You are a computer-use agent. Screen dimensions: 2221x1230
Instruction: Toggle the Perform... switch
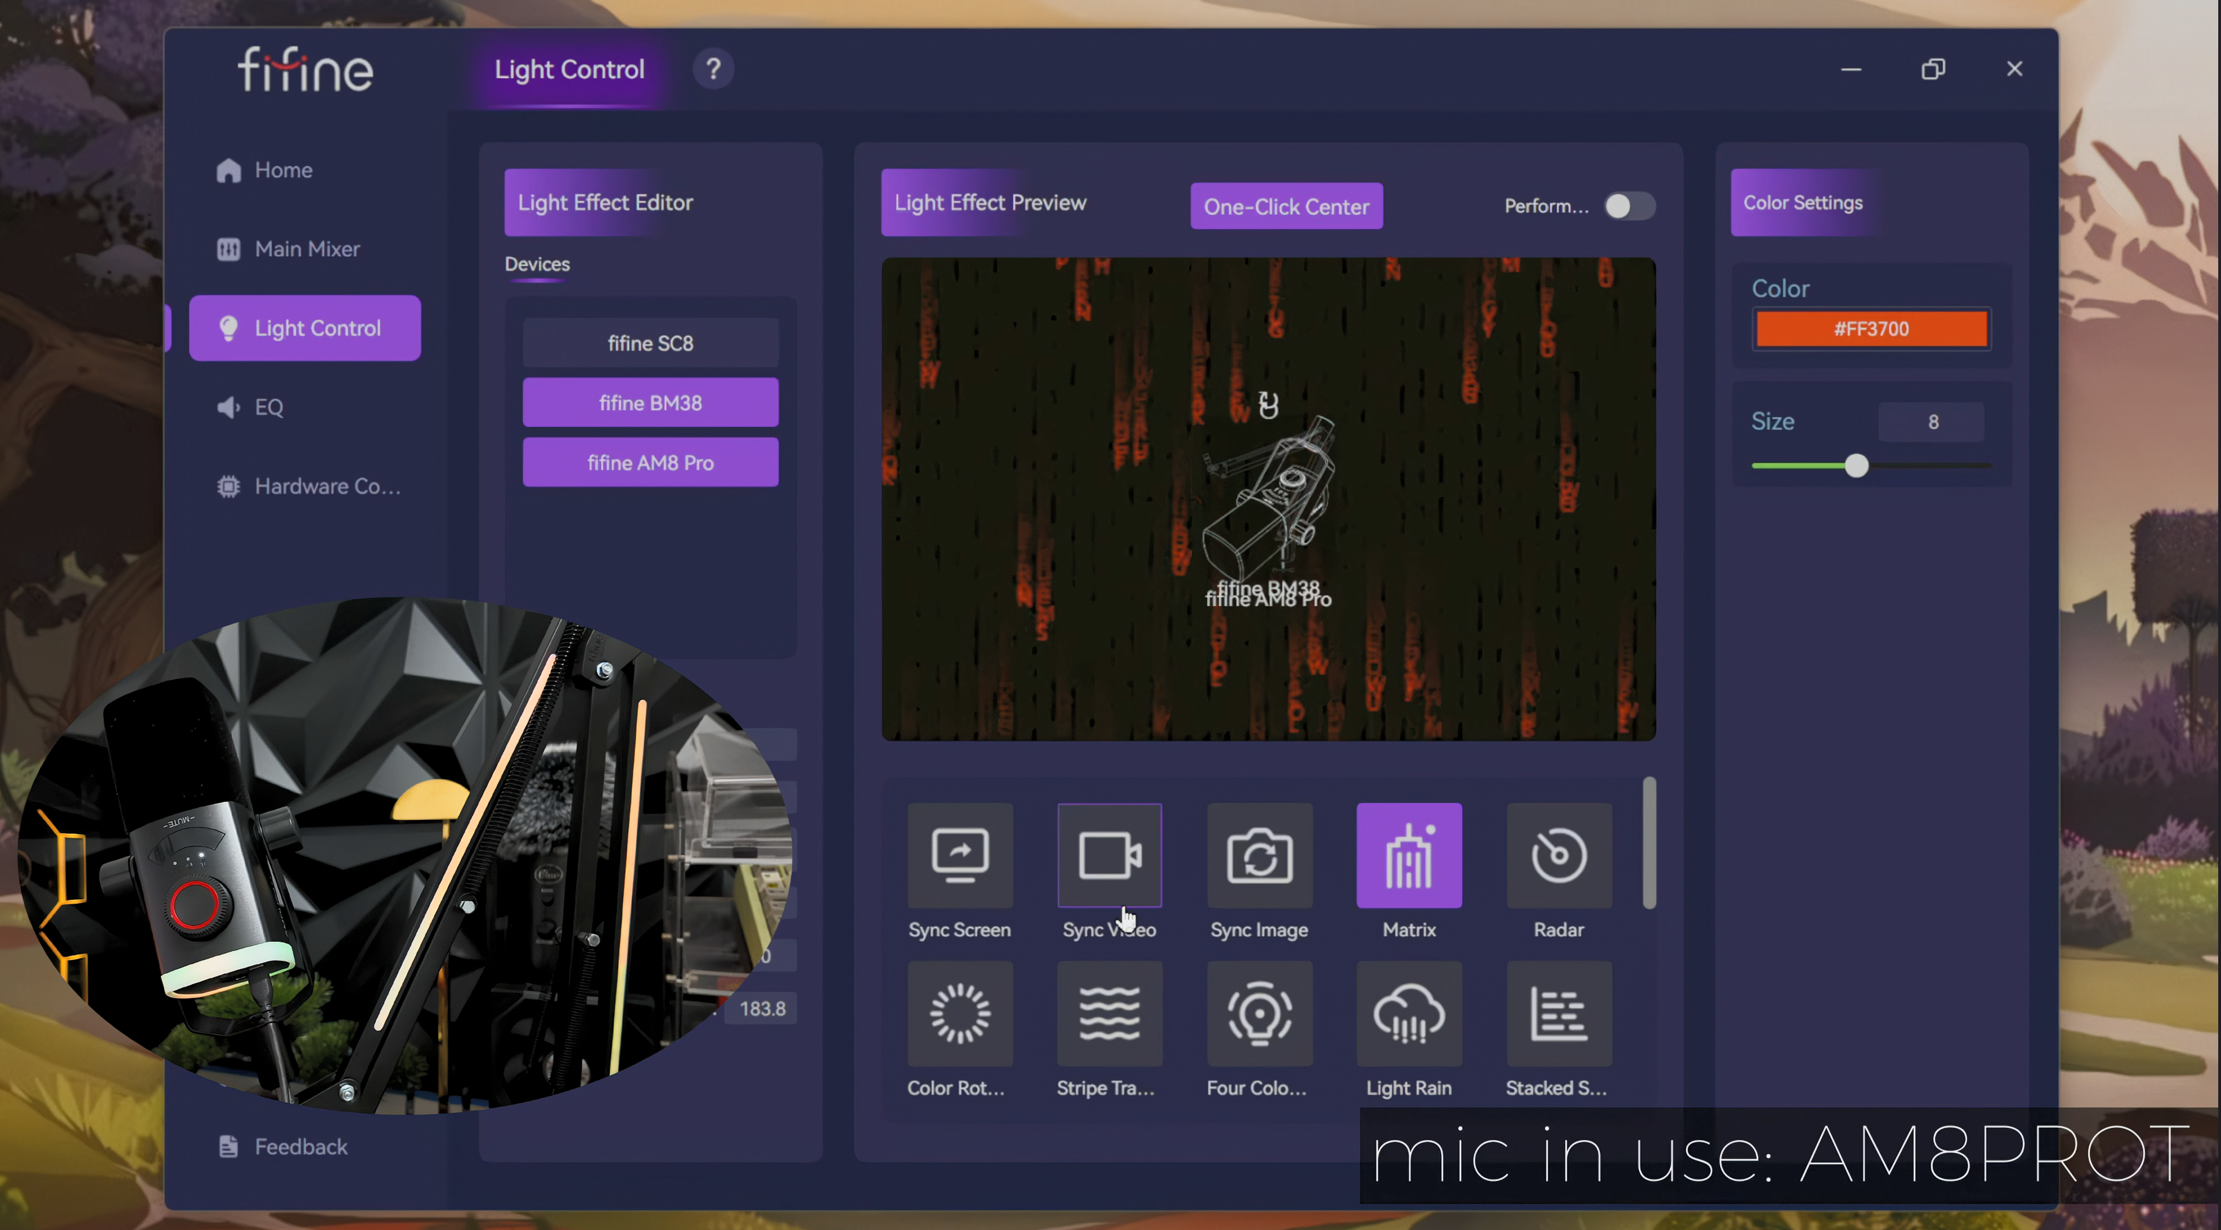tap(1629, 206)
